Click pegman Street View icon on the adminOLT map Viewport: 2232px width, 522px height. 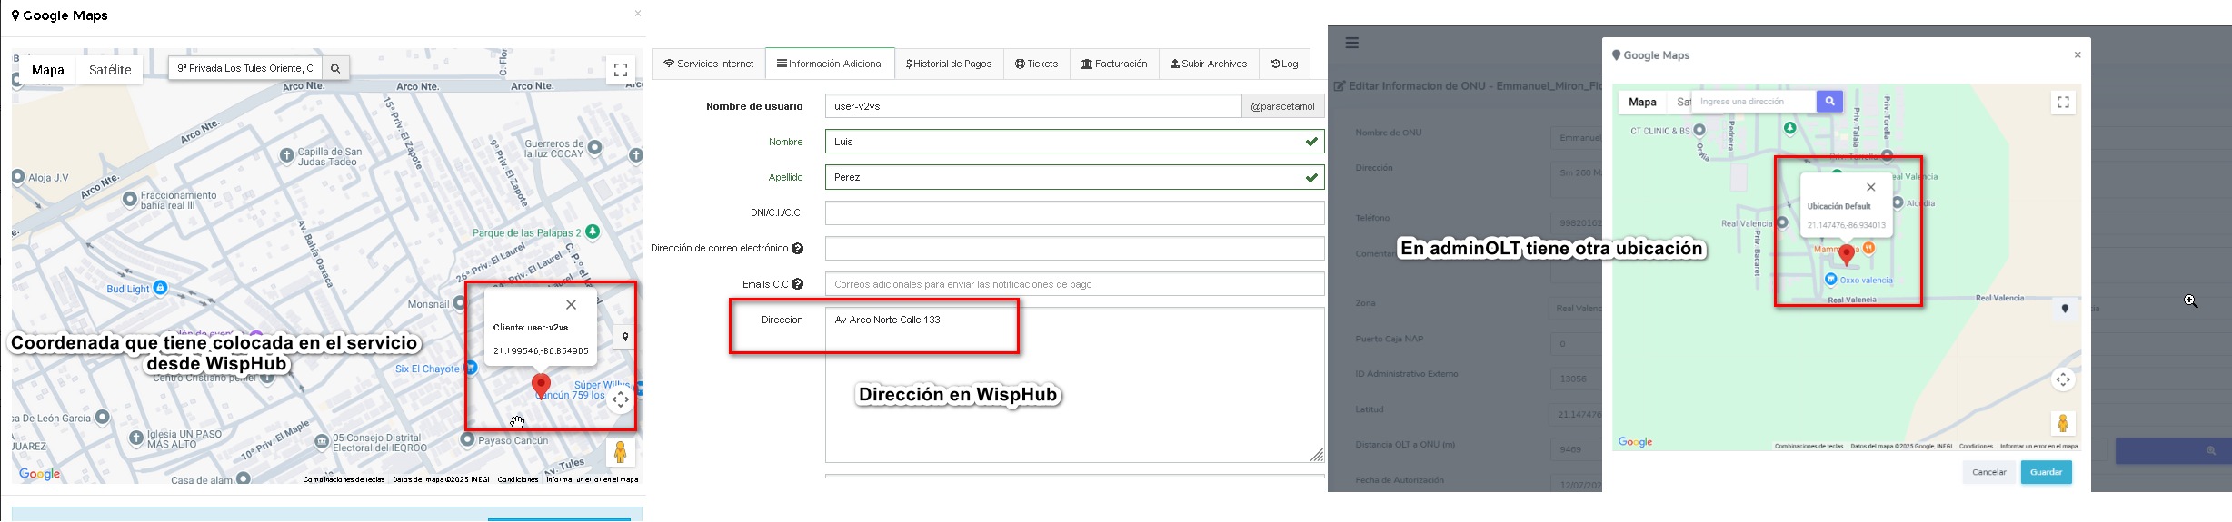[x=2063, y=423]
